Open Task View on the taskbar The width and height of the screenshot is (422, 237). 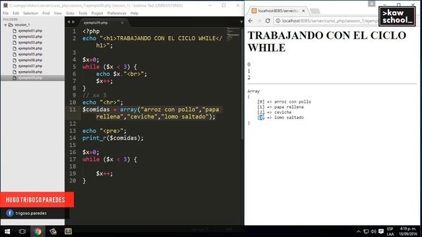tap(22, 231)
